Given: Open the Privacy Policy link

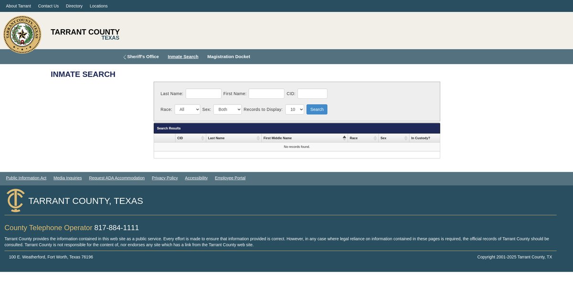Looking at the screenshot, I should 165,178.
